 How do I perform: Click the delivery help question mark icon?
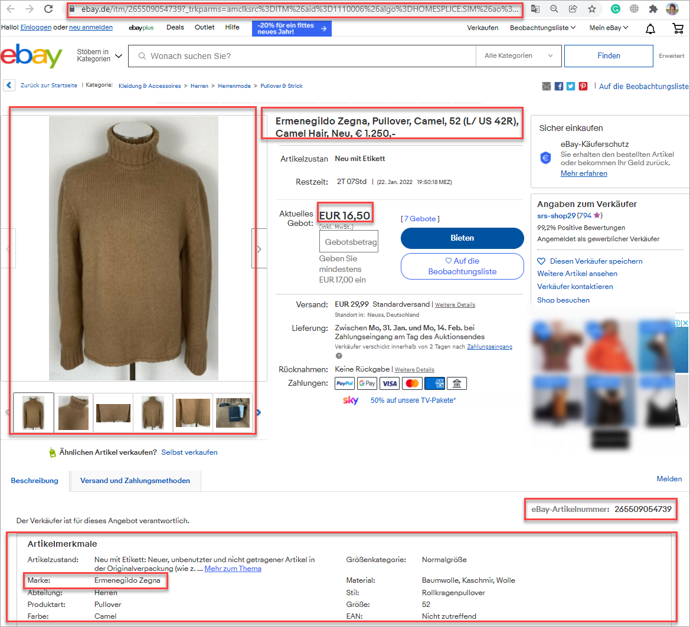pyautogui.click(x=339, y=356)
